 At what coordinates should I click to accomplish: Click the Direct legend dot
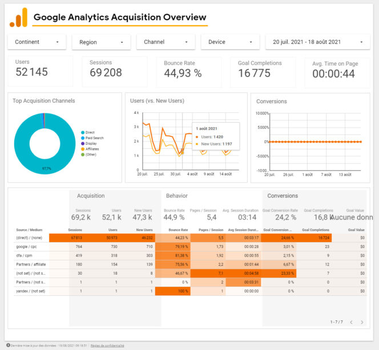[x=82, y=132]
